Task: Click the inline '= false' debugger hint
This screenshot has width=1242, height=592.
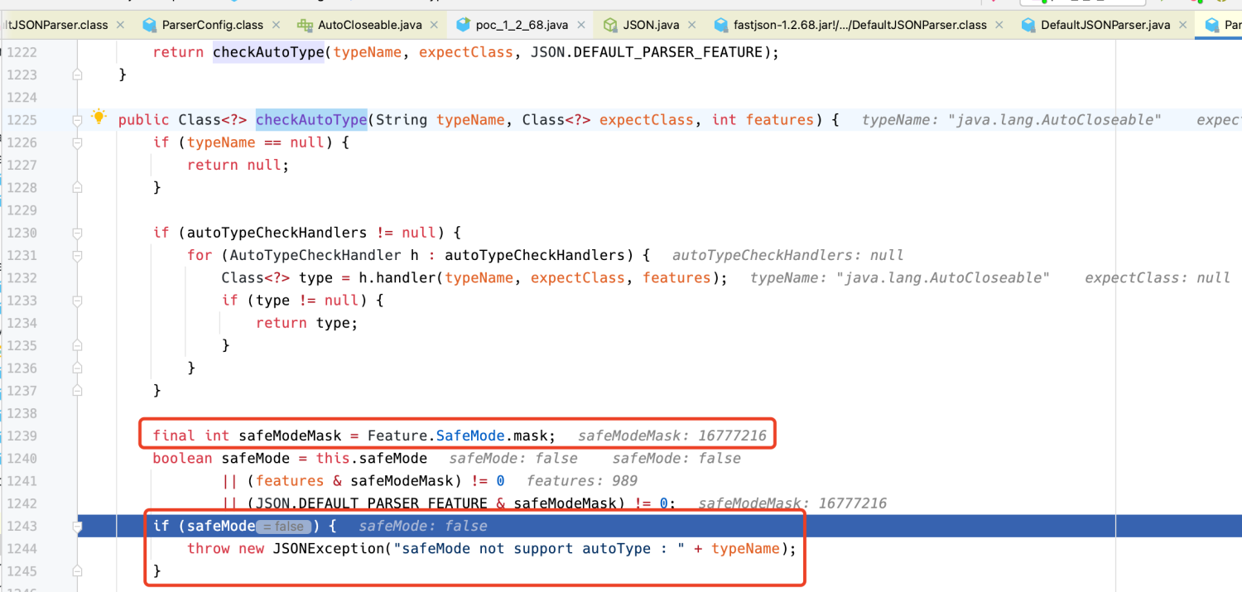Action: 284,527
